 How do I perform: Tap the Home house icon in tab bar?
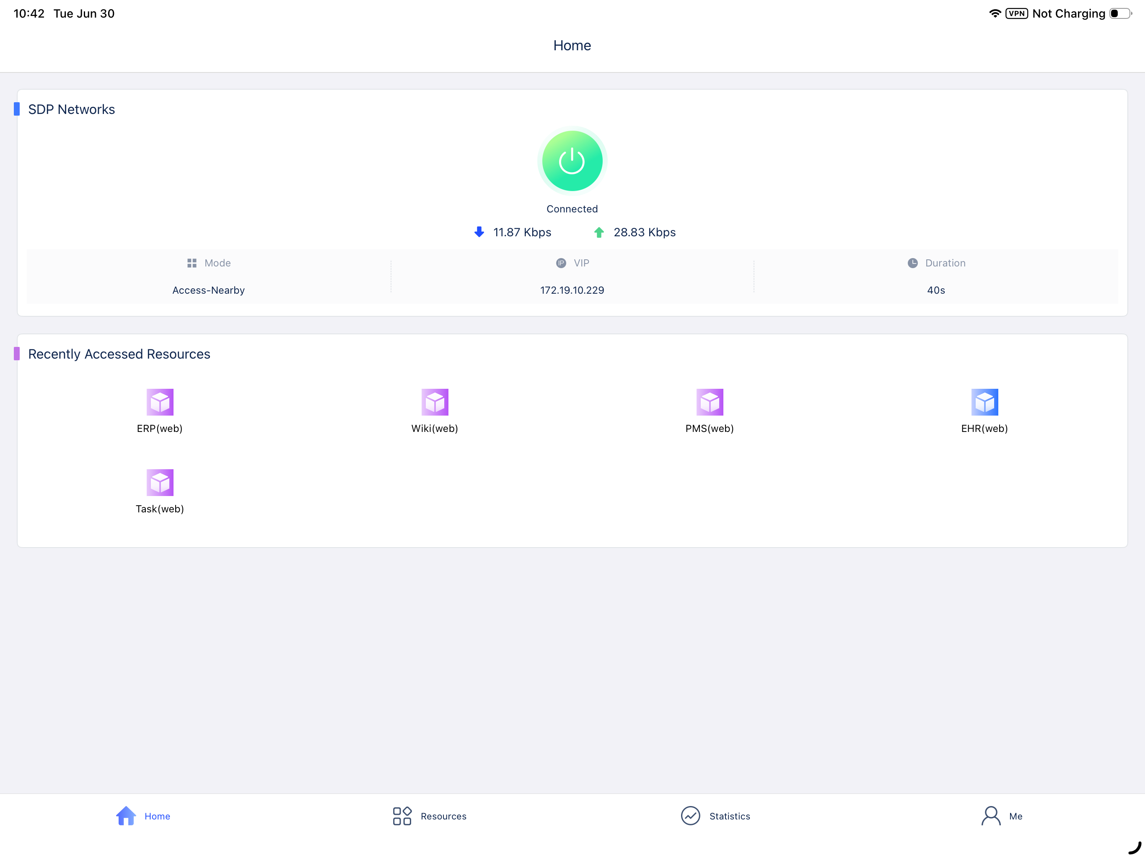pos(126,816)
